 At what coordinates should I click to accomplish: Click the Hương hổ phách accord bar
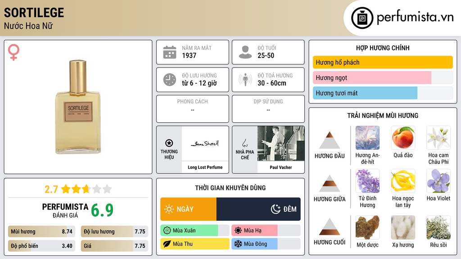point(383,62)
